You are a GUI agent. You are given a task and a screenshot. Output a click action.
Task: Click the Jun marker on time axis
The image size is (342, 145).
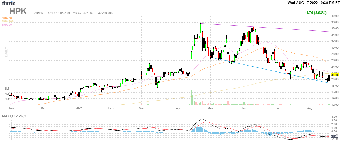pyautogui.click(x=244, y=108)
